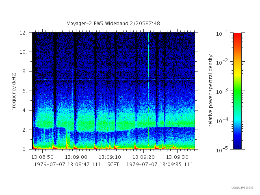Viewport: 260px width, 195px height.
Task: Click the 10^-3 colorbar tick label
Action: pyautogui.click(x=223, y=91)
